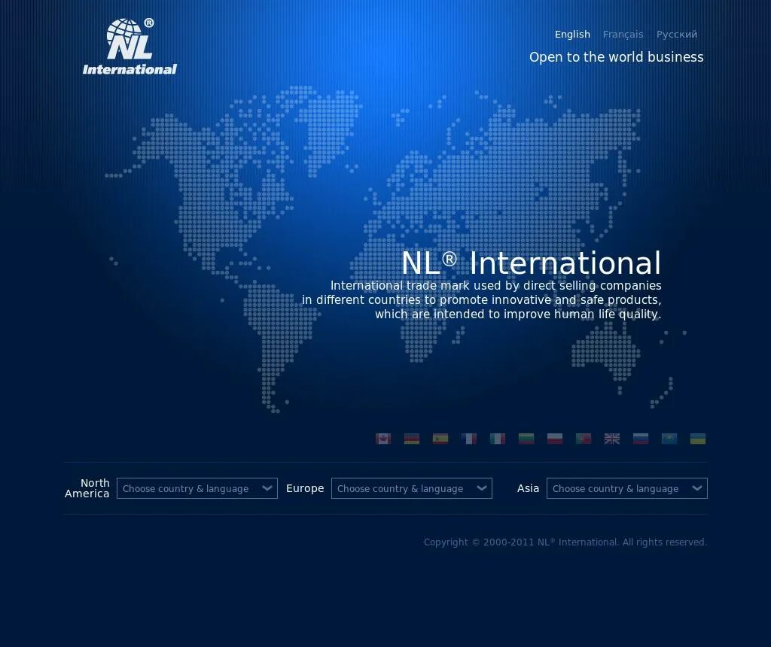Click the 'North America' label
This screenshot has height=647, width=771.
tap(87, 488)
